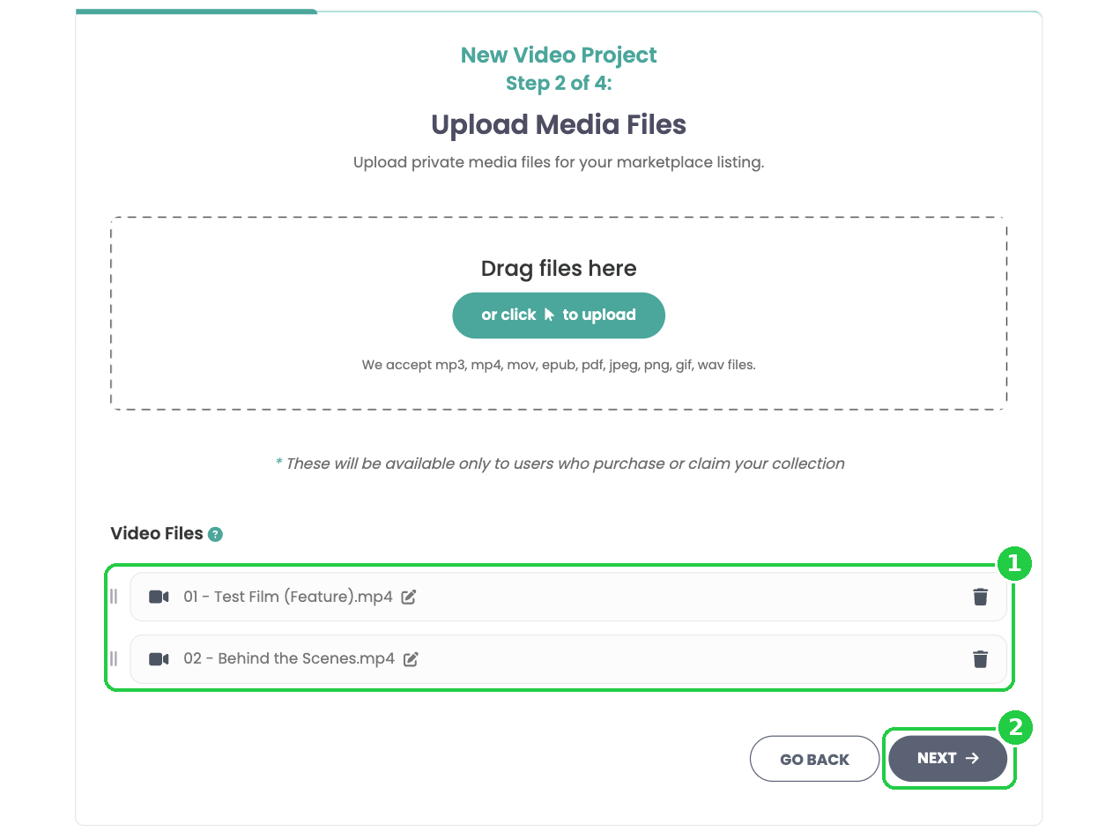Viewport: 1120px width, 839px height.
Task: Click the 'or click to upload' button
Action: coord(559,316)
